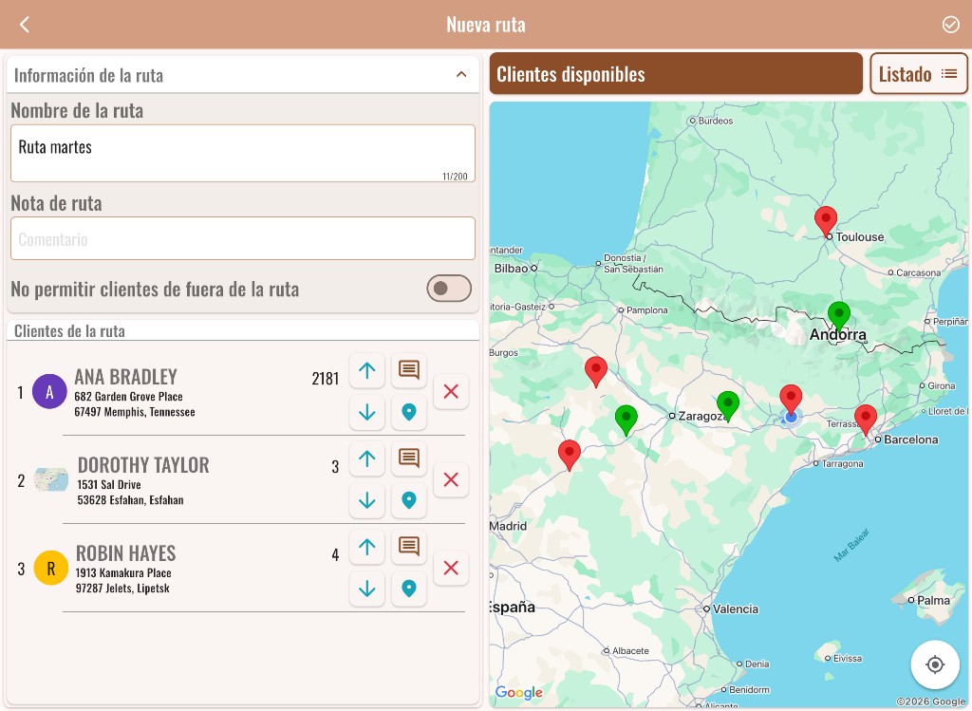Click the address 1913 Kamakura Place
Image resolution: width=972 pixels, height=711 pixels.
pyautogui.click(x=123, y=572)
